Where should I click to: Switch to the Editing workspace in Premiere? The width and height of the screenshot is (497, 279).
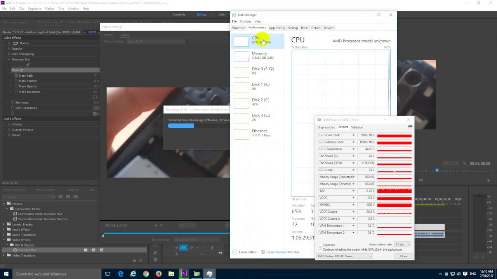pos(202,14)
